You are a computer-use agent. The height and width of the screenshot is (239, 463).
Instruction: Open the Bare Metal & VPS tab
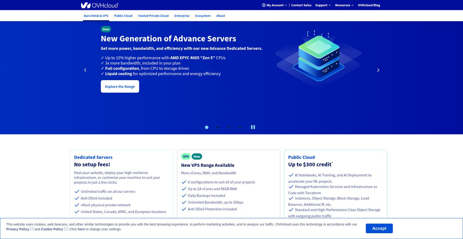point(96,16)
